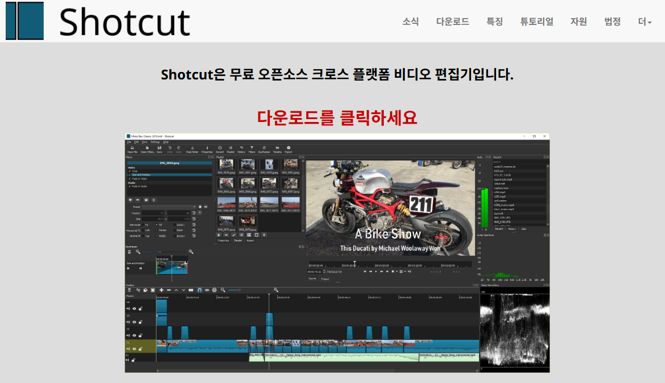This screenshot has height=383, width=665.
Task: Expand the 더 dropdown menu
Action: pos(645,21)
